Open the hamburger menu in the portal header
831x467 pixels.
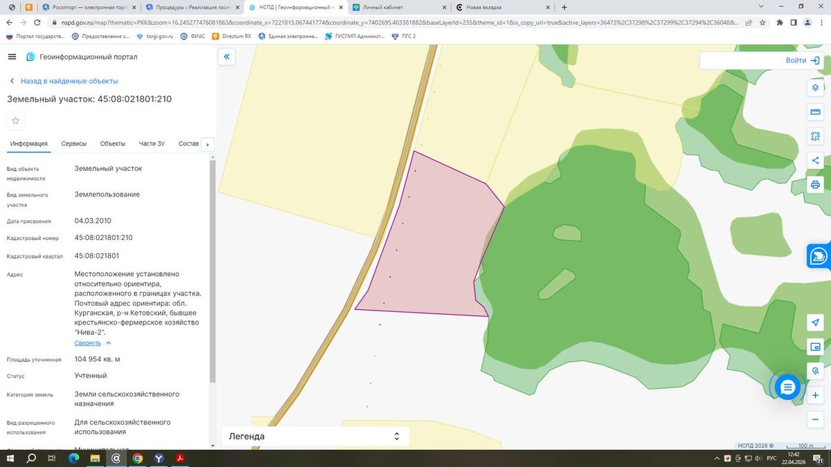click(12, 57)
